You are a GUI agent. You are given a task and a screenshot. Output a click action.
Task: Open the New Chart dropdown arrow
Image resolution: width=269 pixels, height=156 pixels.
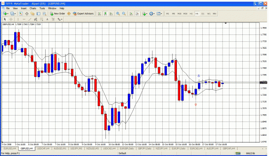click(8, 14)
